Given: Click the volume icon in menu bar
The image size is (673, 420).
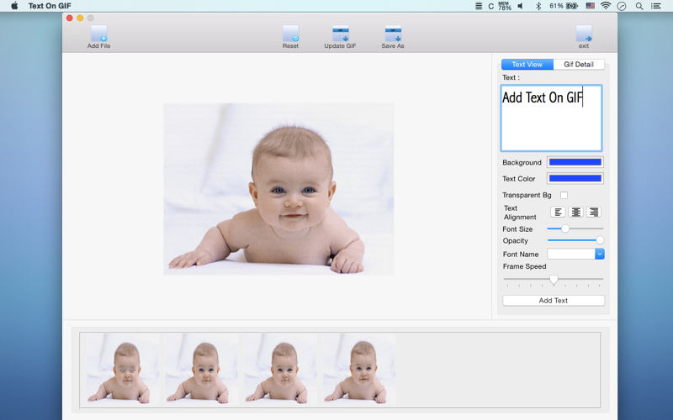Looking at the screenshot, I should pyautogui.click(x=520, y=6).
